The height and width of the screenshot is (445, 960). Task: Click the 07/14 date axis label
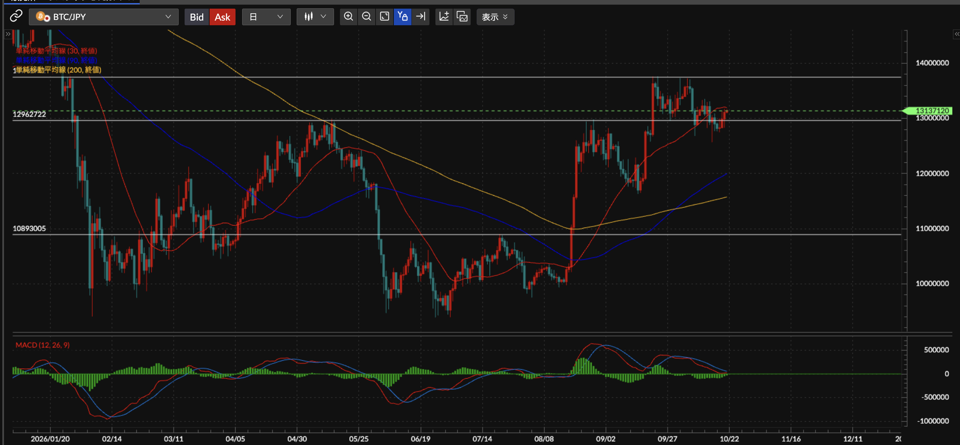coord(482,439)
